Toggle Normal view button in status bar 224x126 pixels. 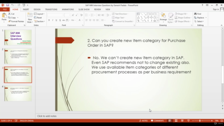coord(170,121)
